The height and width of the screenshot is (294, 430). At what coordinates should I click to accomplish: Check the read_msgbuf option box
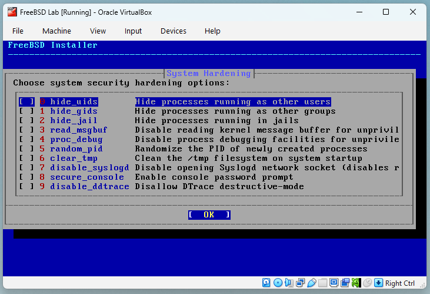pos(26,130)
